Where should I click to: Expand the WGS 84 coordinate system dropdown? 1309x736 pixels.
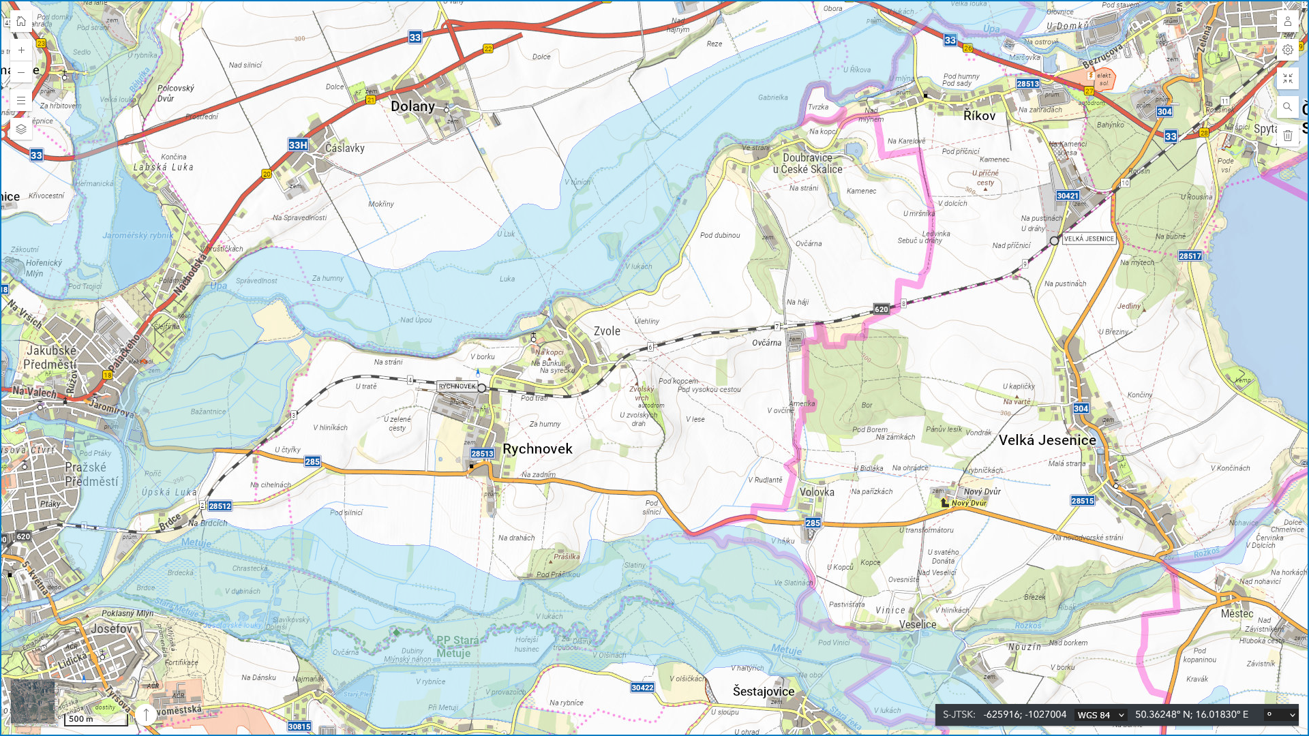tap(1100, 715)
